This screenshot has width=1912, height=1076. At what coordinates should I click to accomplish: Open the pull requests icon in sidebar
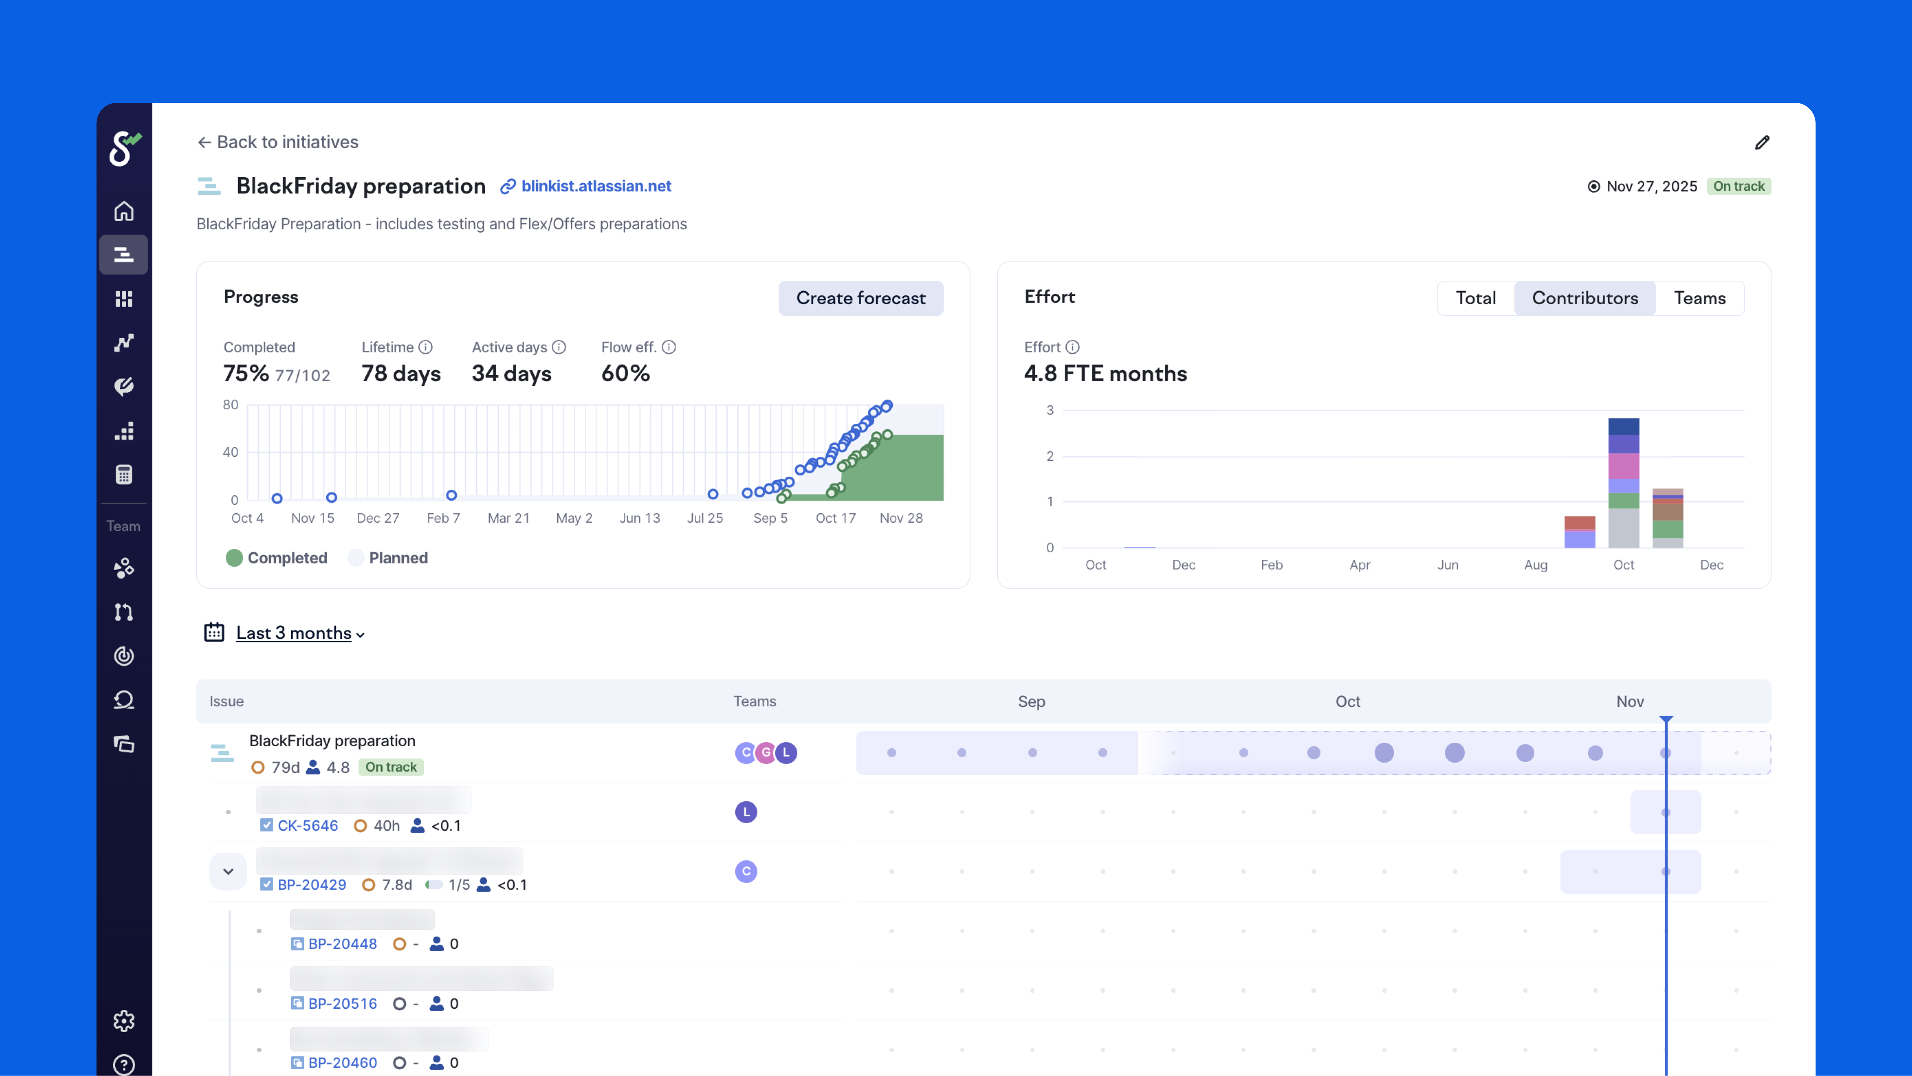[x=124, y=612]
